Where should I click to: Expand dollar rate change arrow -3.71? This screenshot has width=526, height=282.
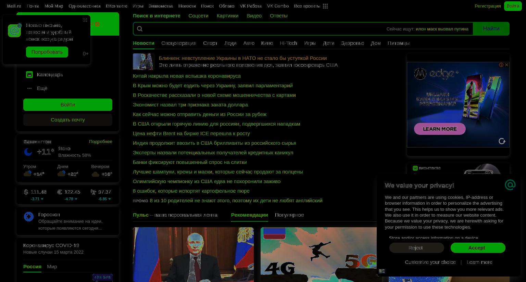42,199
